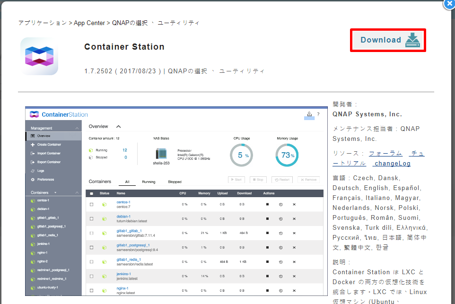
Task: Check the centos-1 row checkbox
Action: tap(92, 205)
